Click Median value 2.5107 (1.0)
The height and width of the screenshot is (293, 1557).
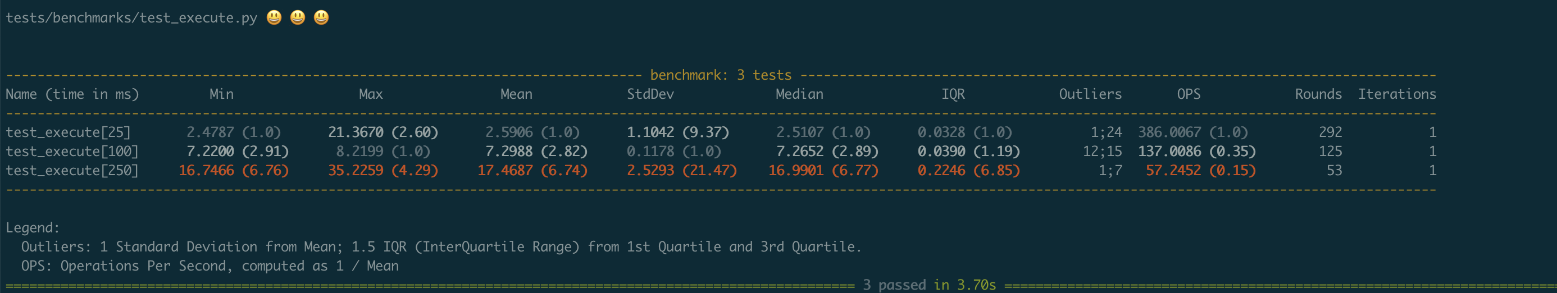(823, 132)
